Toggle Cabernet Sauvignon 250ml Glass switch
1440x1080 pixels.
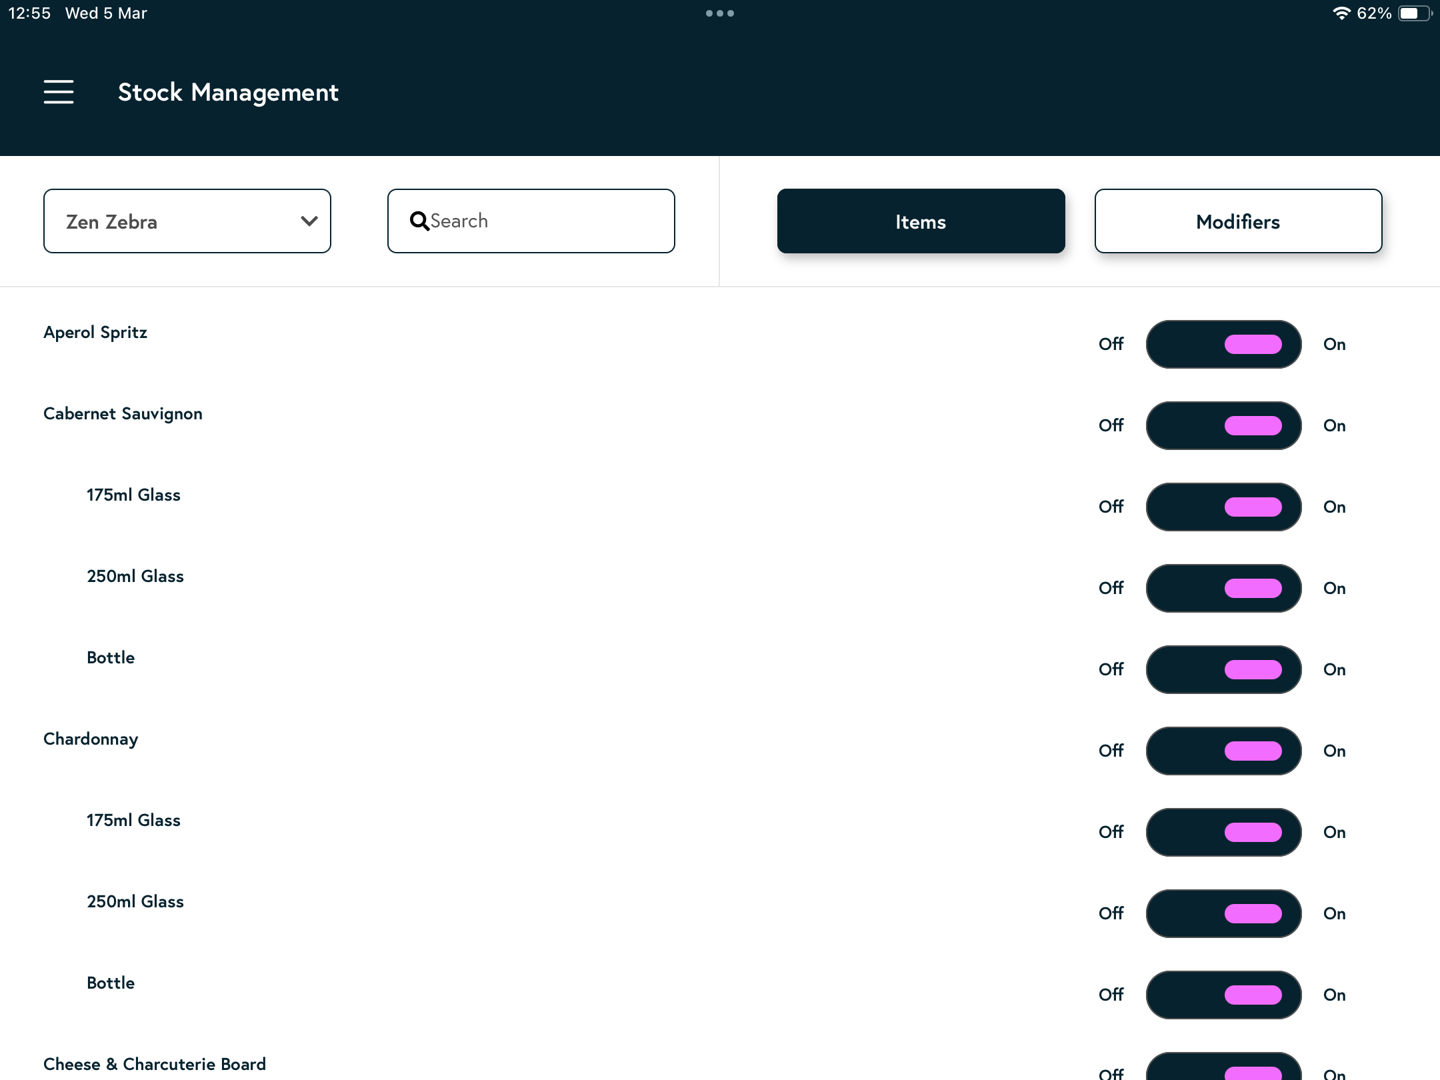1223,588
